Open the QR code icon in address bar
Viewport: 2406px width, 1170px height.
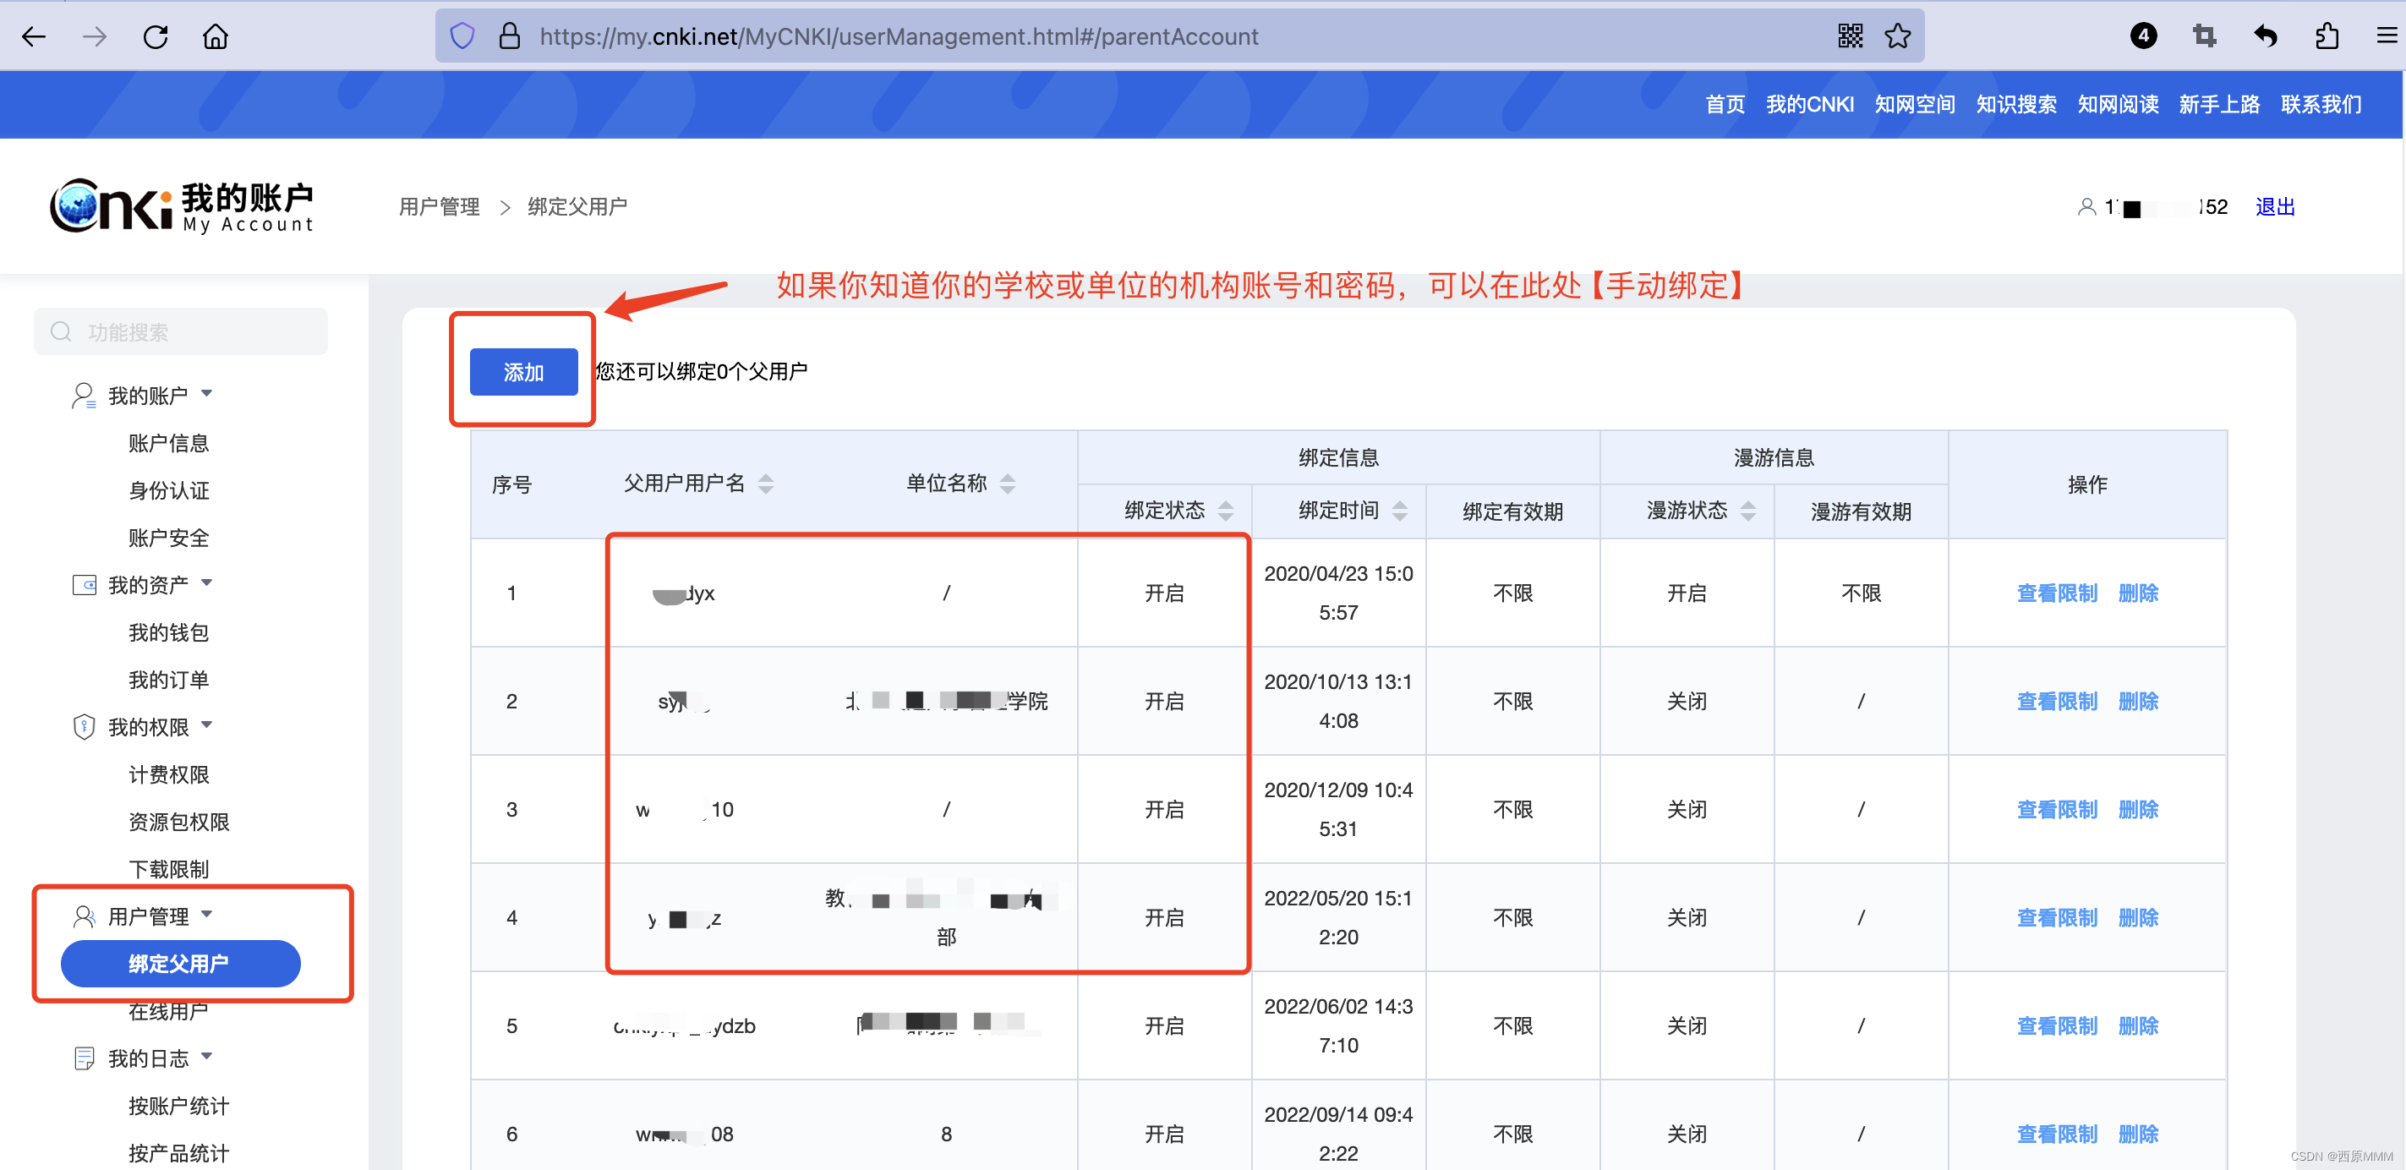coord(1850,36)
